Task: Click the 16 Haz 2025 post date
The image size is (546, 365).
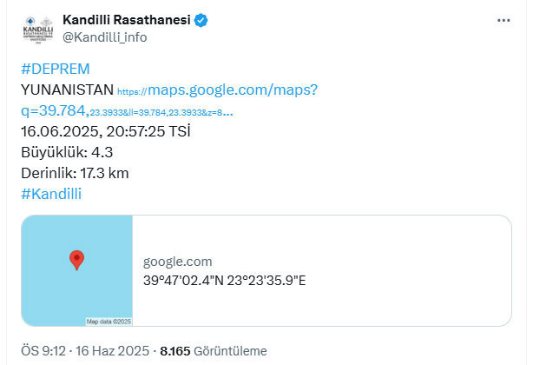Action: tap(112, 351)
